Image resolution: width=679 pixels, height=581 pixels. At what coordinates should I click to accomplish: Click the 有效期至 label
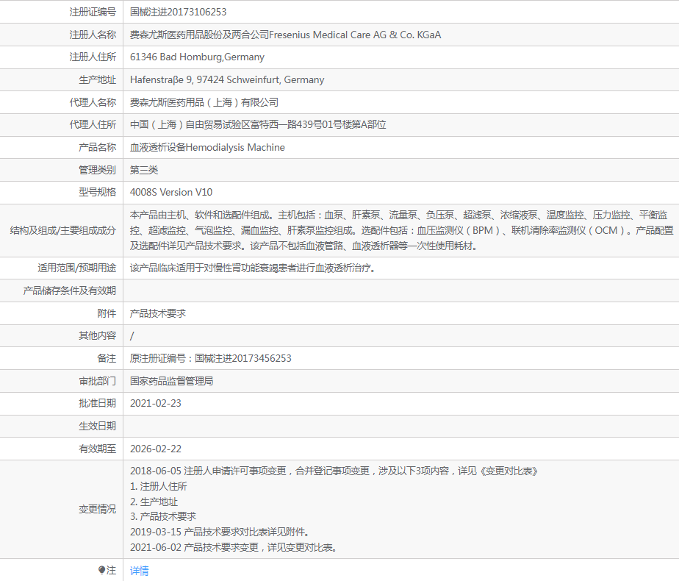98,449
